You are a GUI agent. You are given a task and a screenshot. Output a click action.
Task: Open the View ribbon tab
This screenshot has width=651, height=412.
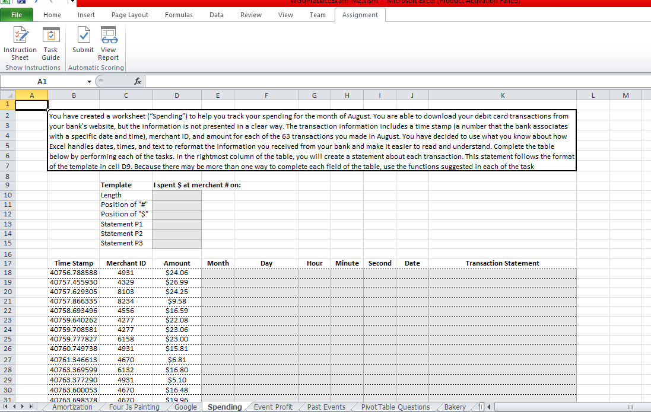click(x=285, y=15)
